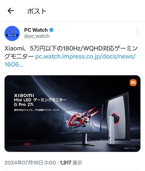The width and height of the screenshot is (145, 171).
Task: Click the small Japanese tagline under G Pro 27i
Action: 37,110
